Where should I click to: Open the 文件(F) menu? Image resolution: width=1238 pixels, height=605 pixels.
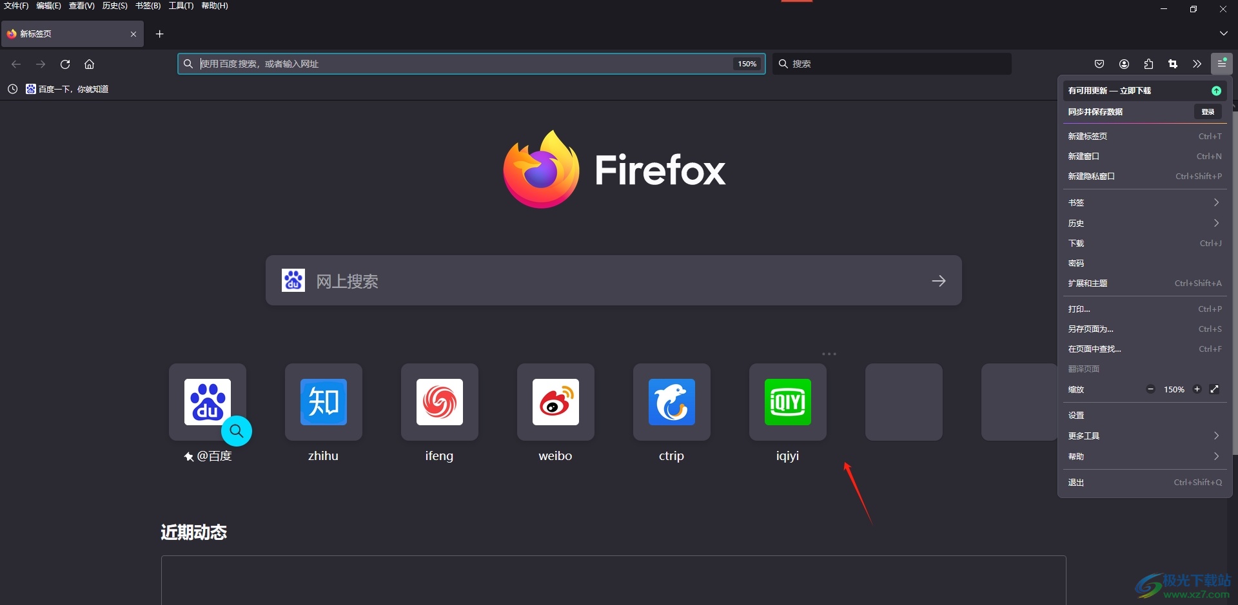(16, 6)
